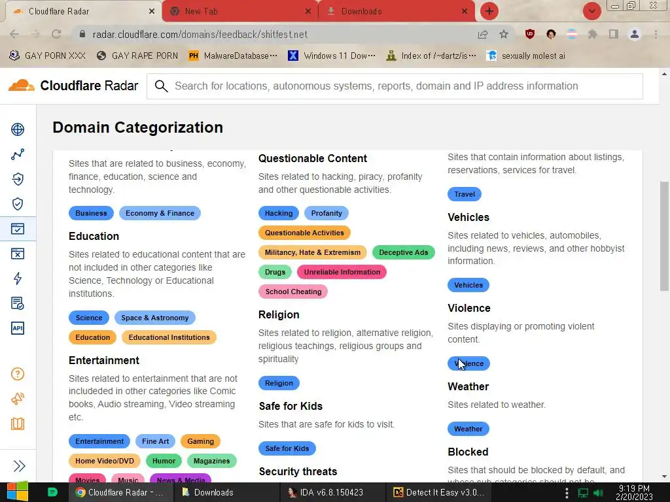Select the Profanity tag

coord(326,213)
